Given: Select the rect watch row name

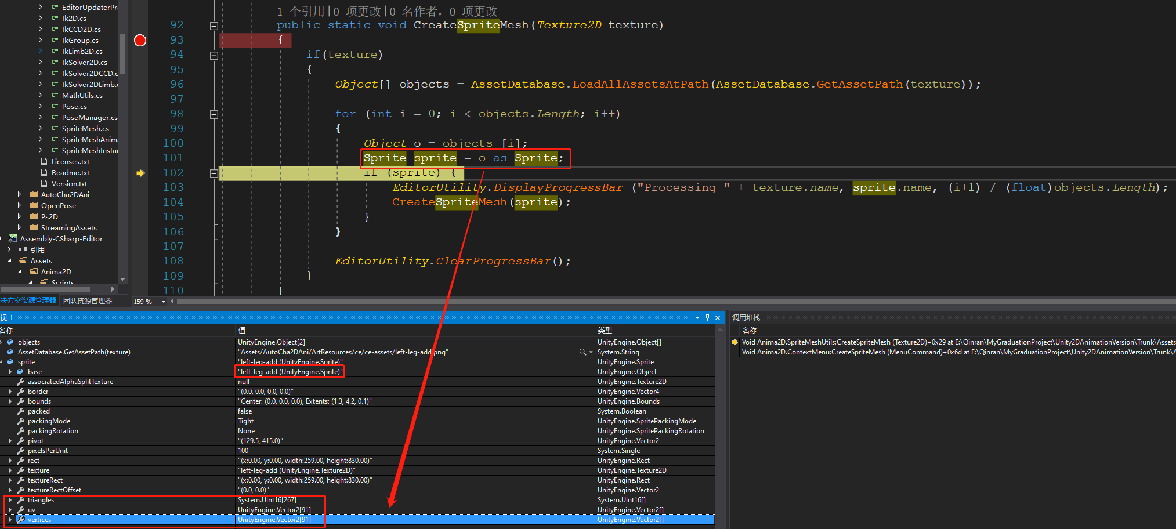Looking at the screenshot, I should pos(34,461).
